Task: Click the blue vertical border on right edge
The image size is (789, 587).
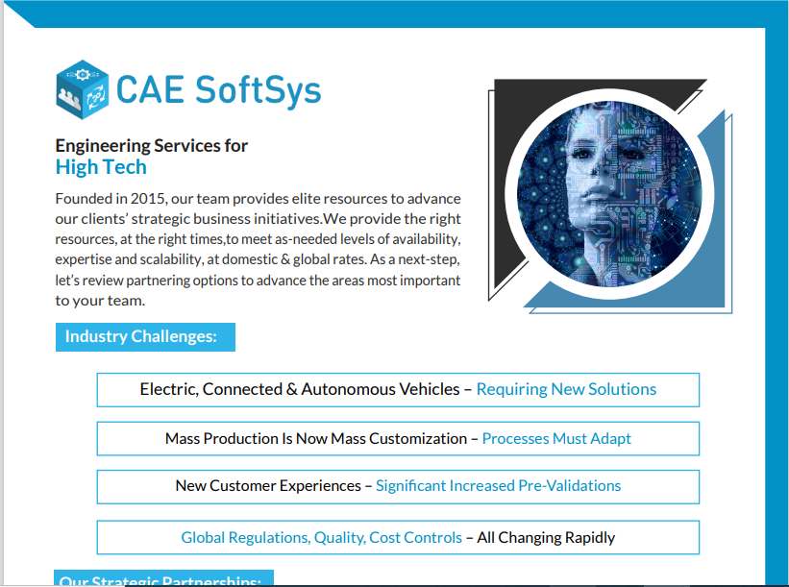Action: 777,288
